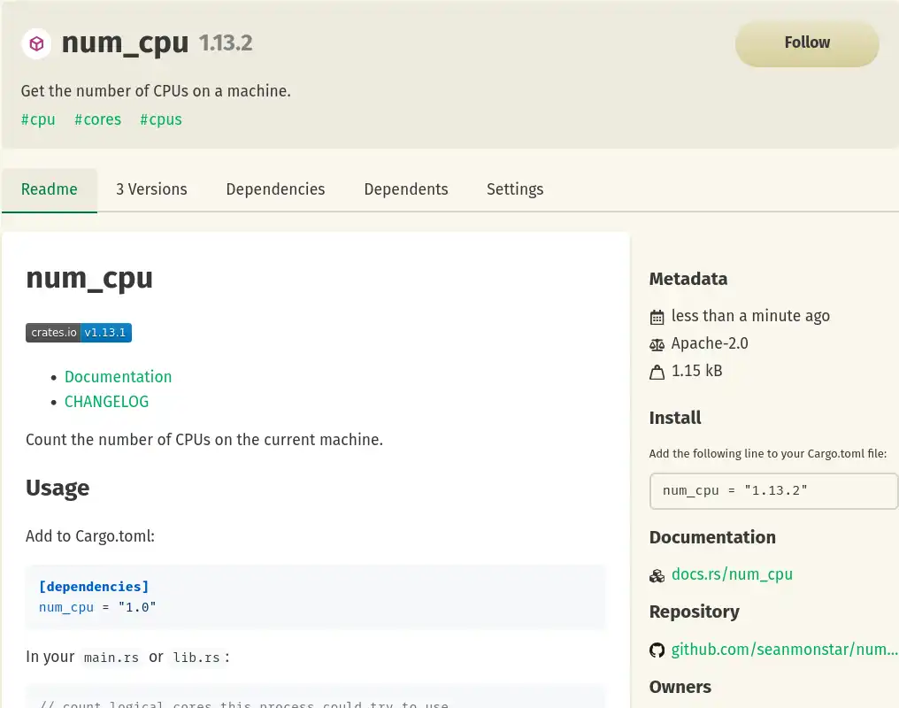Viewport: 899px width, 708px height.
Task: Click the crate size weight icon
Action: (x=657, y=372)
